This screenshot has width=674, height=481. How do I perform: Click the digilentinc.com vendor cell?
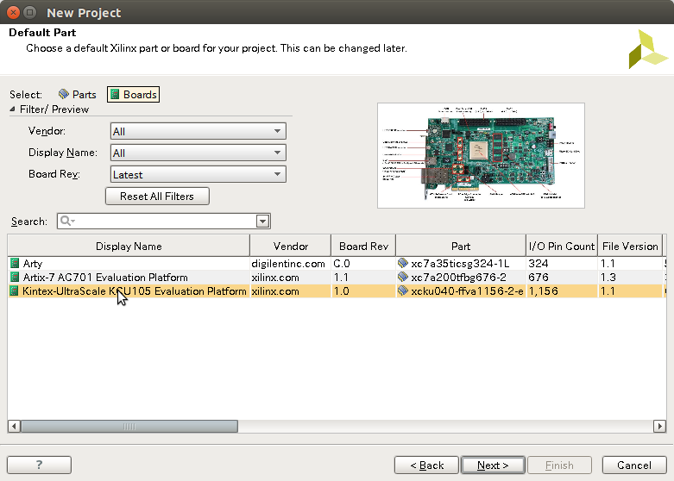[290, 263]
